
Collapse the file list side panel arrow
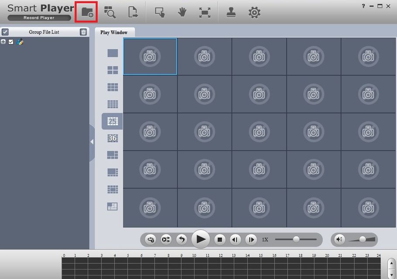(x=92, y=142)
